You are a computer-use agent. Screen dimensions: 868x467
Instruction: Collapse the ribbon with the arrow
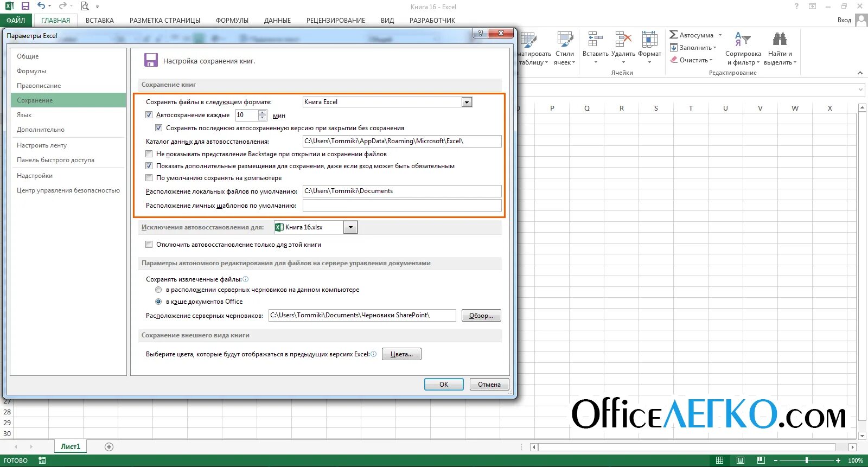coord(860,73)
